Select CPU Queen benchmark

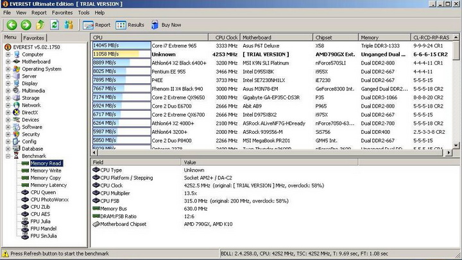(43, 192)
